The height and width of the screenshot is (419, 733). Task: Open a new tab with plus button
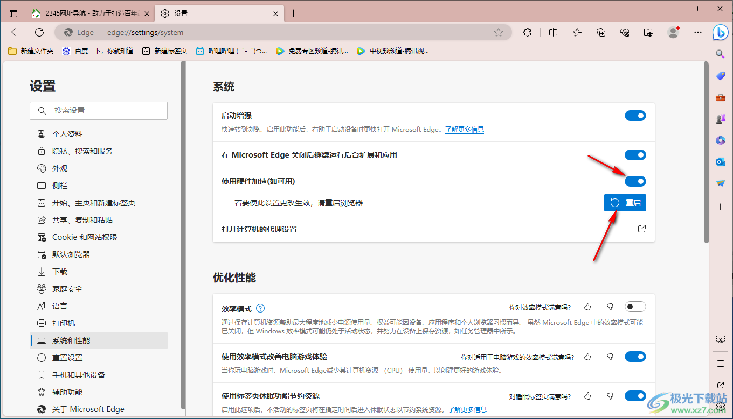click(293, 13)
